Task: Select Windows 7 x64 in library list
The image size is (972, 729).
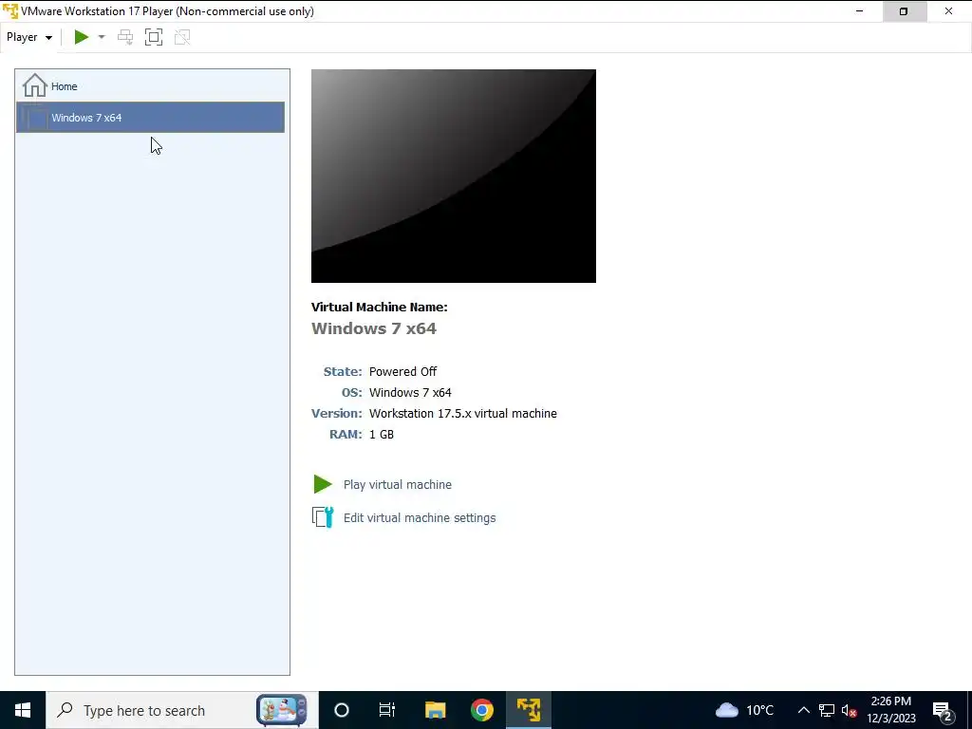Action: click(x=150, y=117)
